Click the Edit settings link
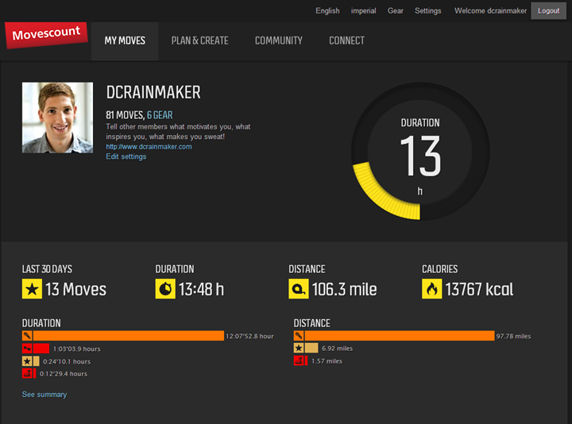This screenshot has width=572, height=424. 126,156
